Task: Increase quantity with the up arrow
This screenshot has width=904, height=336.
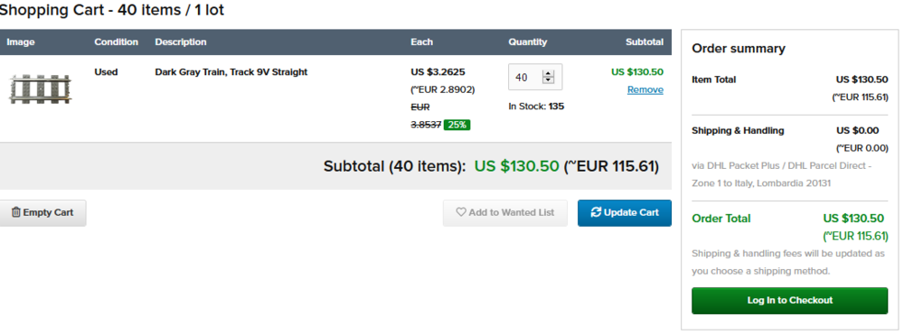Action: point(549,73)
